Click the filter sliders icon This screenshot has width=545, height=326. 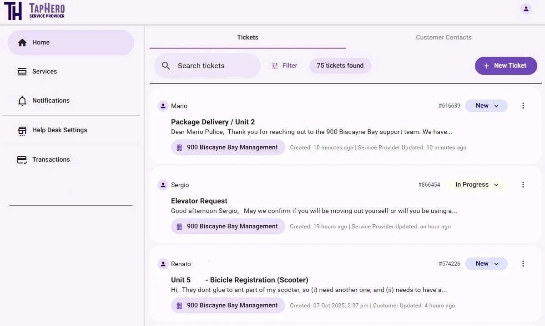(275, 65)
